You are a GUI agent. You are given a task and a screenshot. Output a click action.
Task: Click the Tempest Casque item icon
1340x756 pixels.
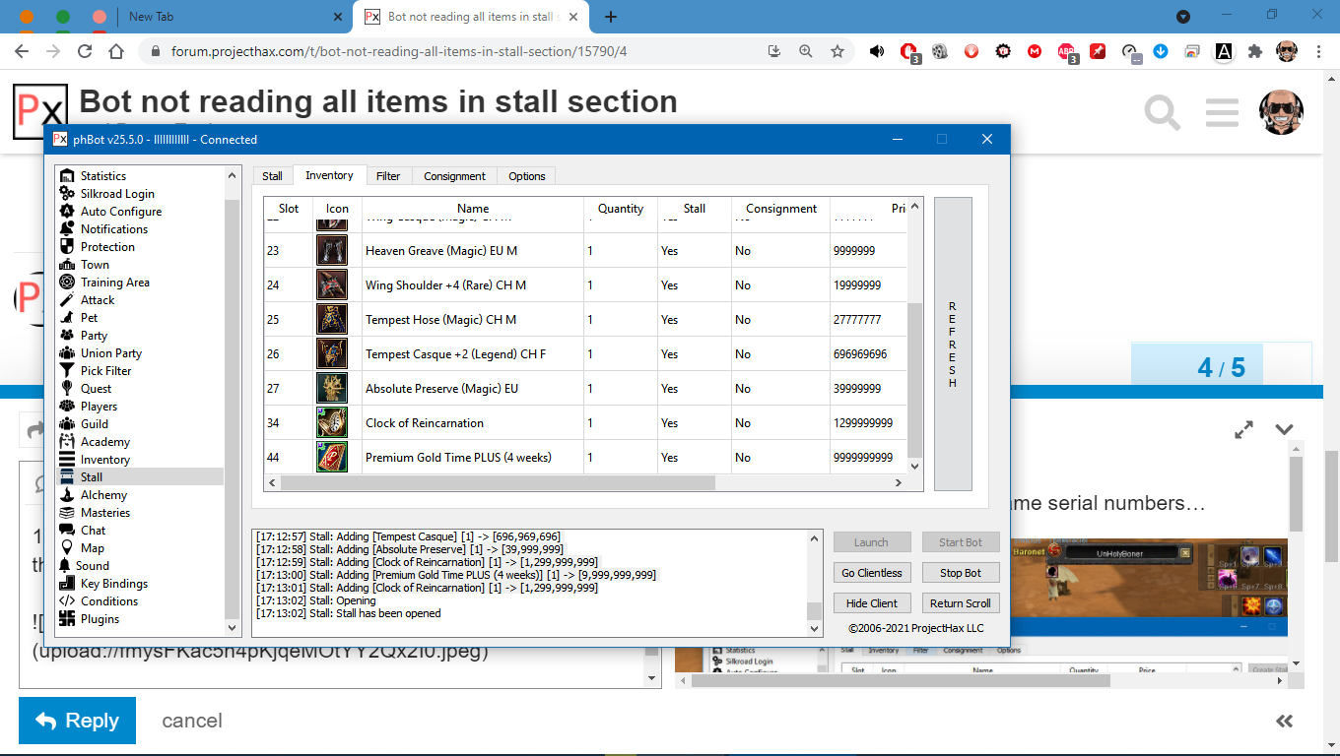point(332,354)
